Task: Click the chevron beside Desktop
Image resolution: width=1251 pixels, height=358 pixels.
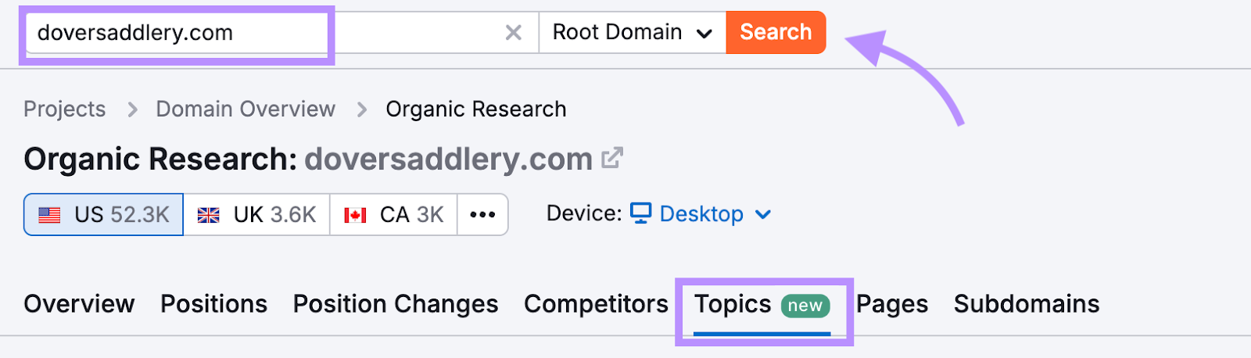Action: (763, 214)
